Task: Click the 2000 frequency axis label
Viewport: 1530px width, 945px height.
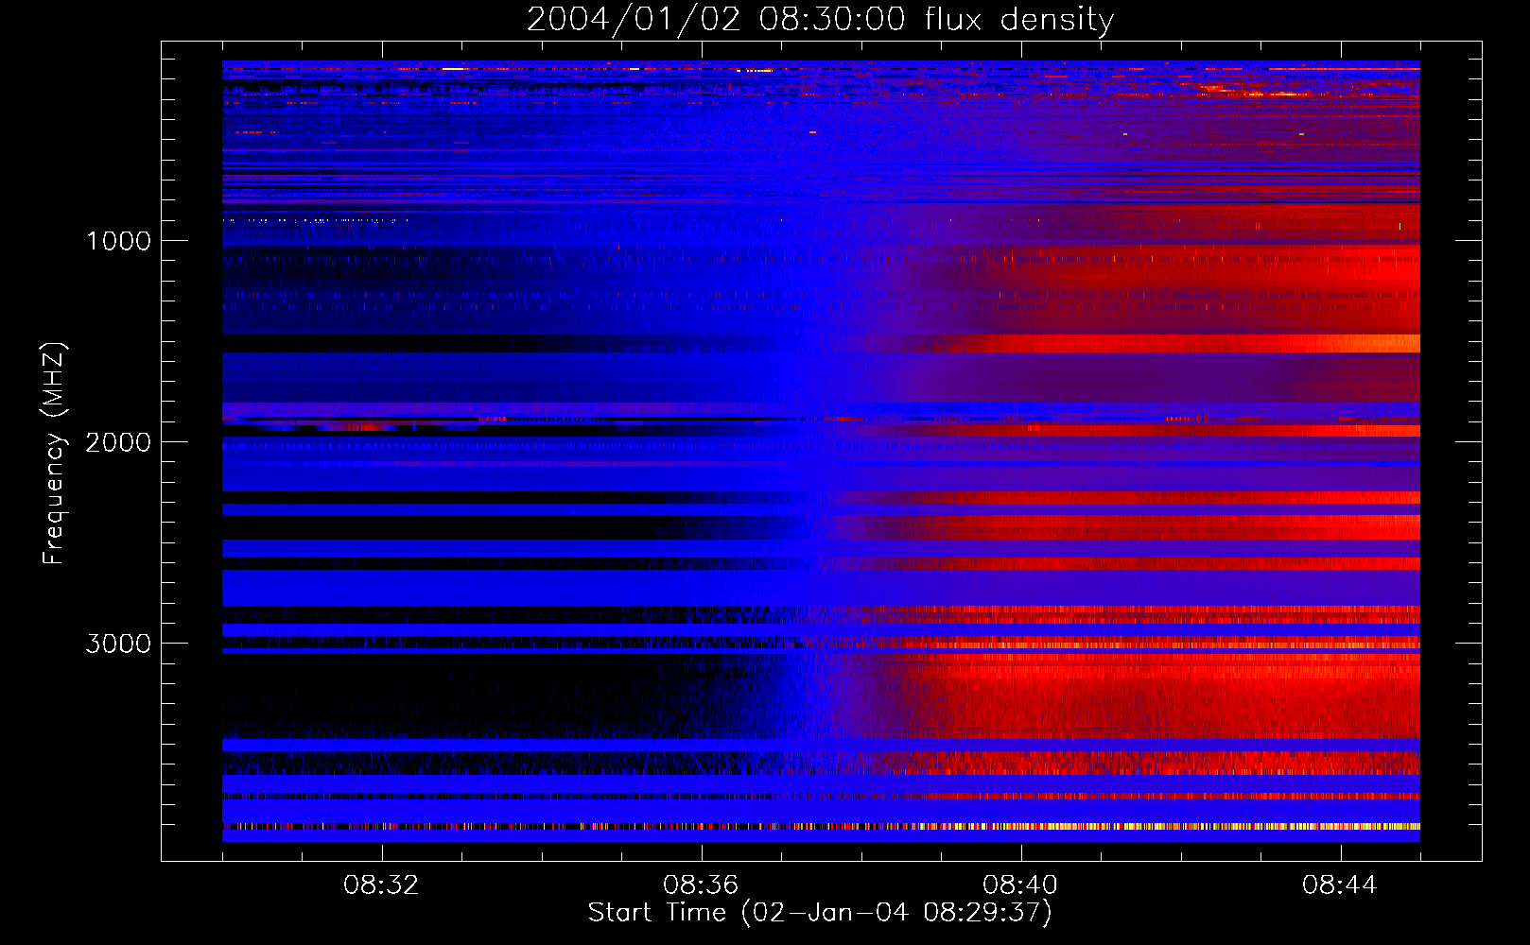Action: point(118,442)
